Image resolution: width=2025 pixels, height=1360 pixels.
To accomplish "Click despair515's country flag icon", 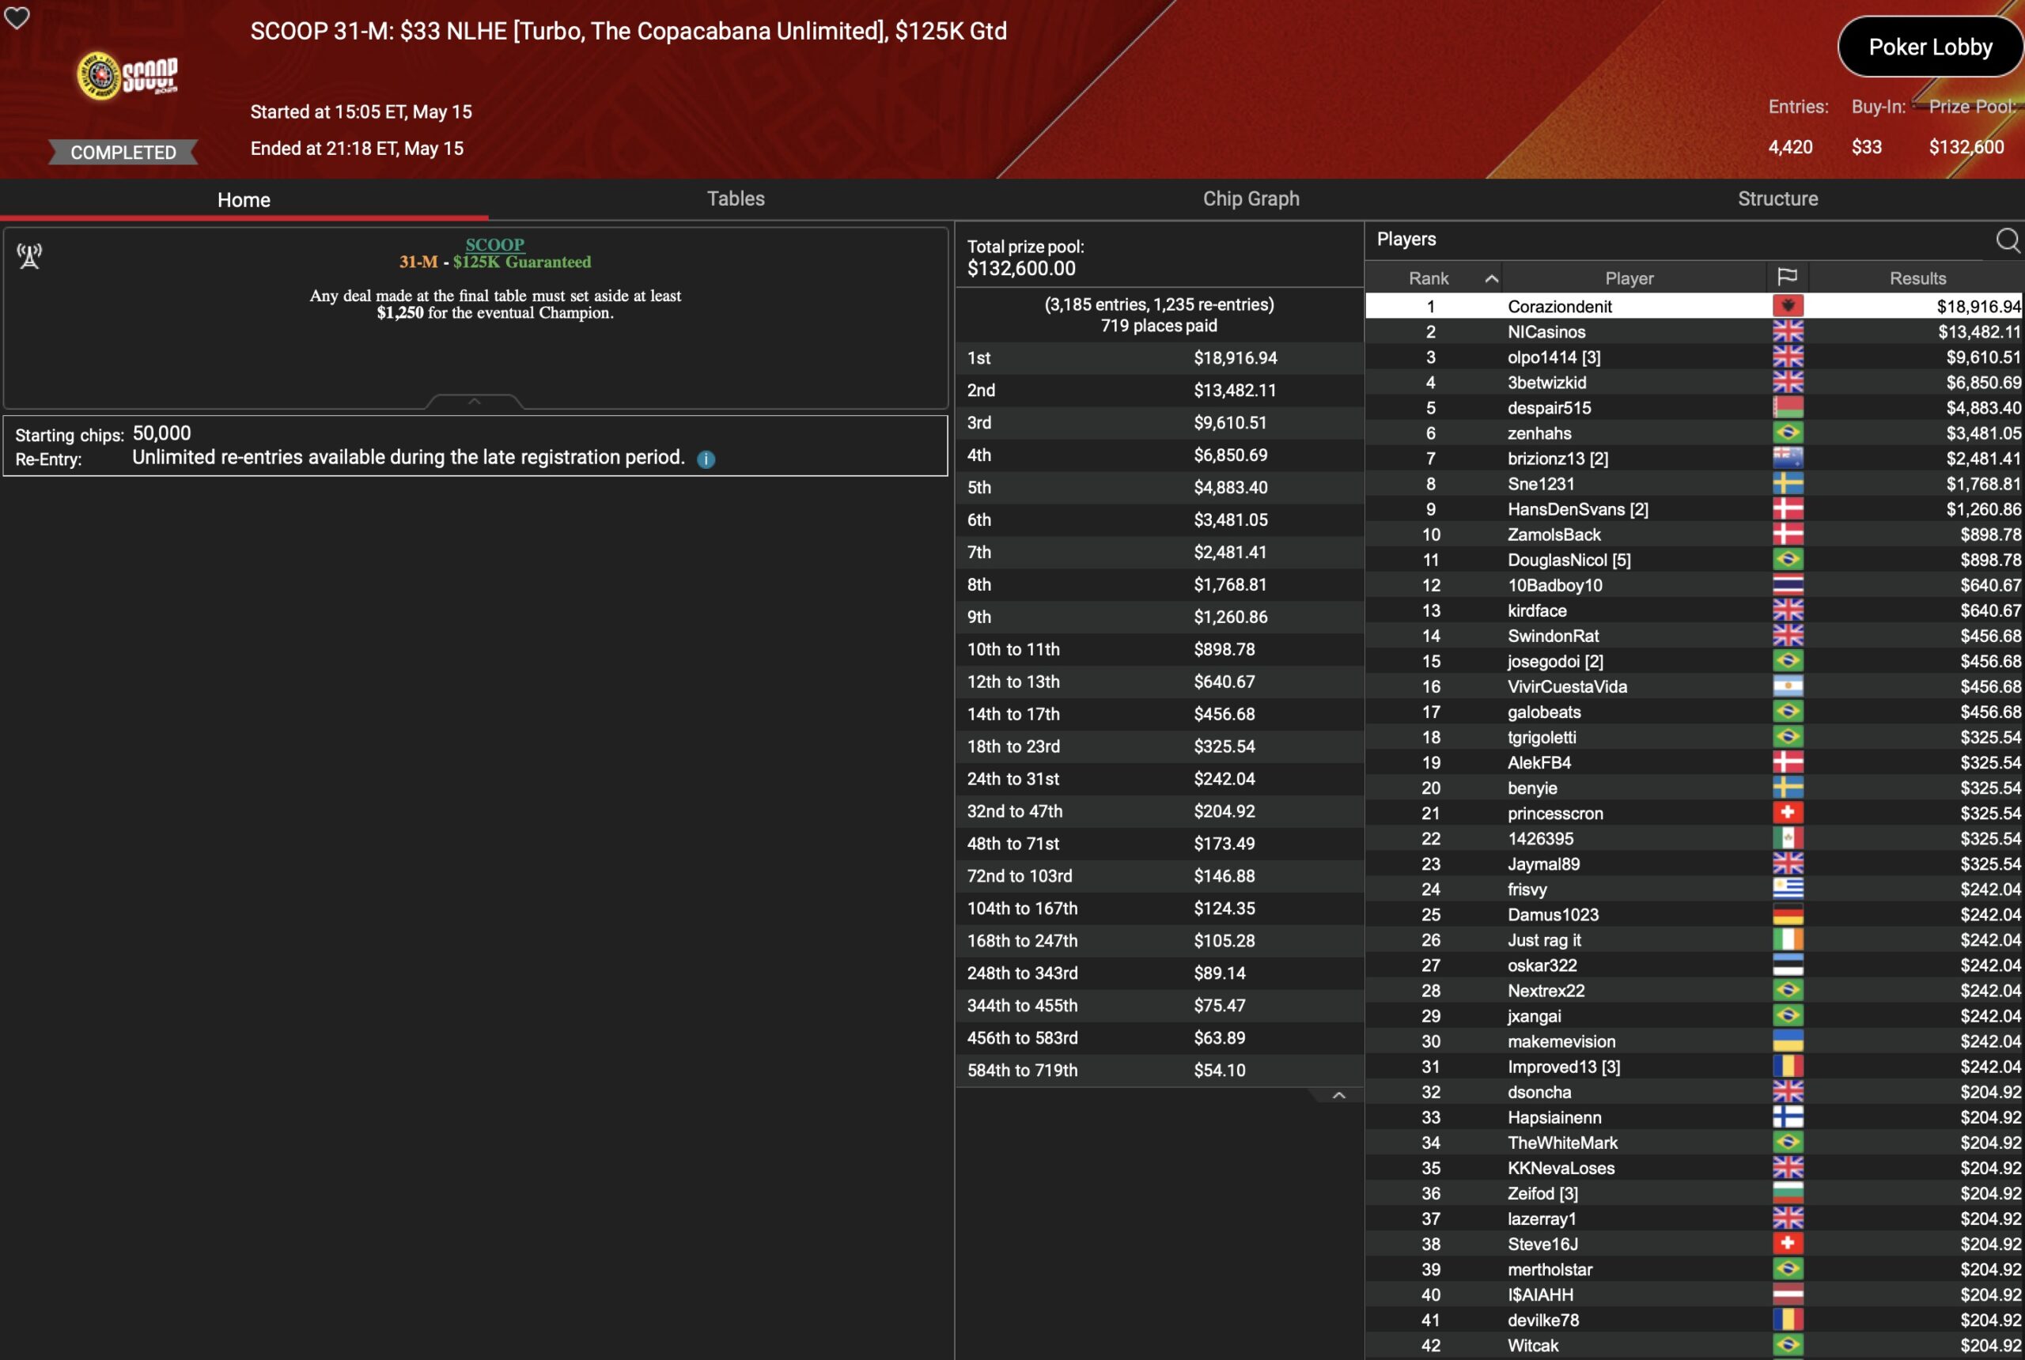I will [1787, 408].
